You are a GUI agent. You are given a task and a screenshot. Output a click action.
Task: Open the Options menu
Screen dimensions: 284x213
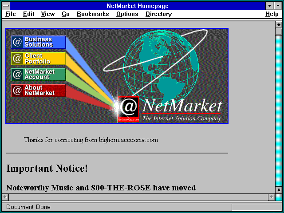127,14
